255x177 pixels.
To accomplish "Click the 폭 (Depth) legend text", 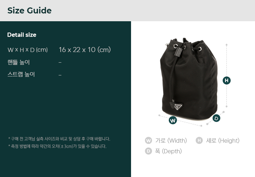I will click(169, 151).
